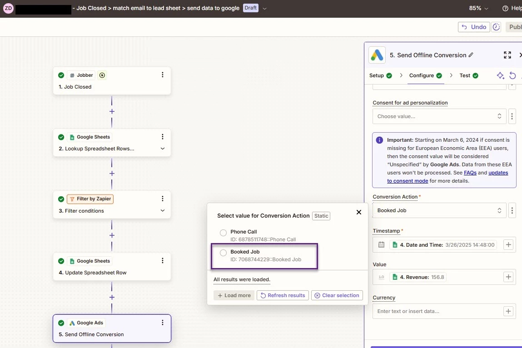Click the instant trigger icon on Jobber step
The height and width of the screenshot is (348, 522).
click(102, 75)
